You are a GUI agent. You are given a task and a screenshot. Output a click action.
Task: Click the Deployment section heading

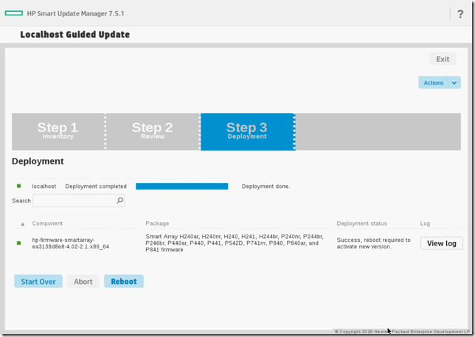[38, 161]
